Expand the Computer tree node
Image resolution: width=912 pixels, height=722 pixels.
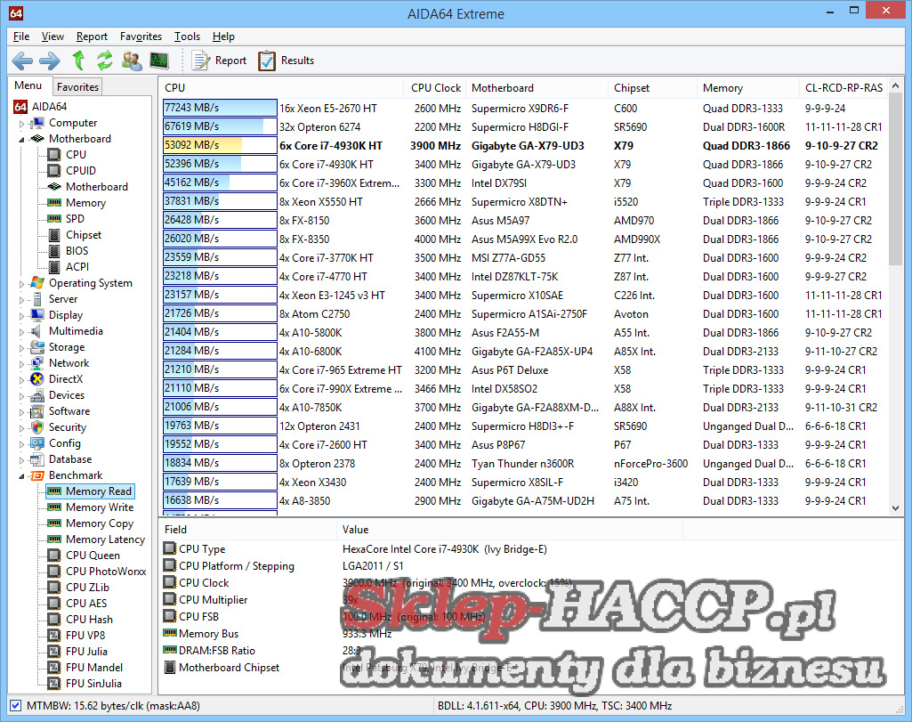coord(21,124)
